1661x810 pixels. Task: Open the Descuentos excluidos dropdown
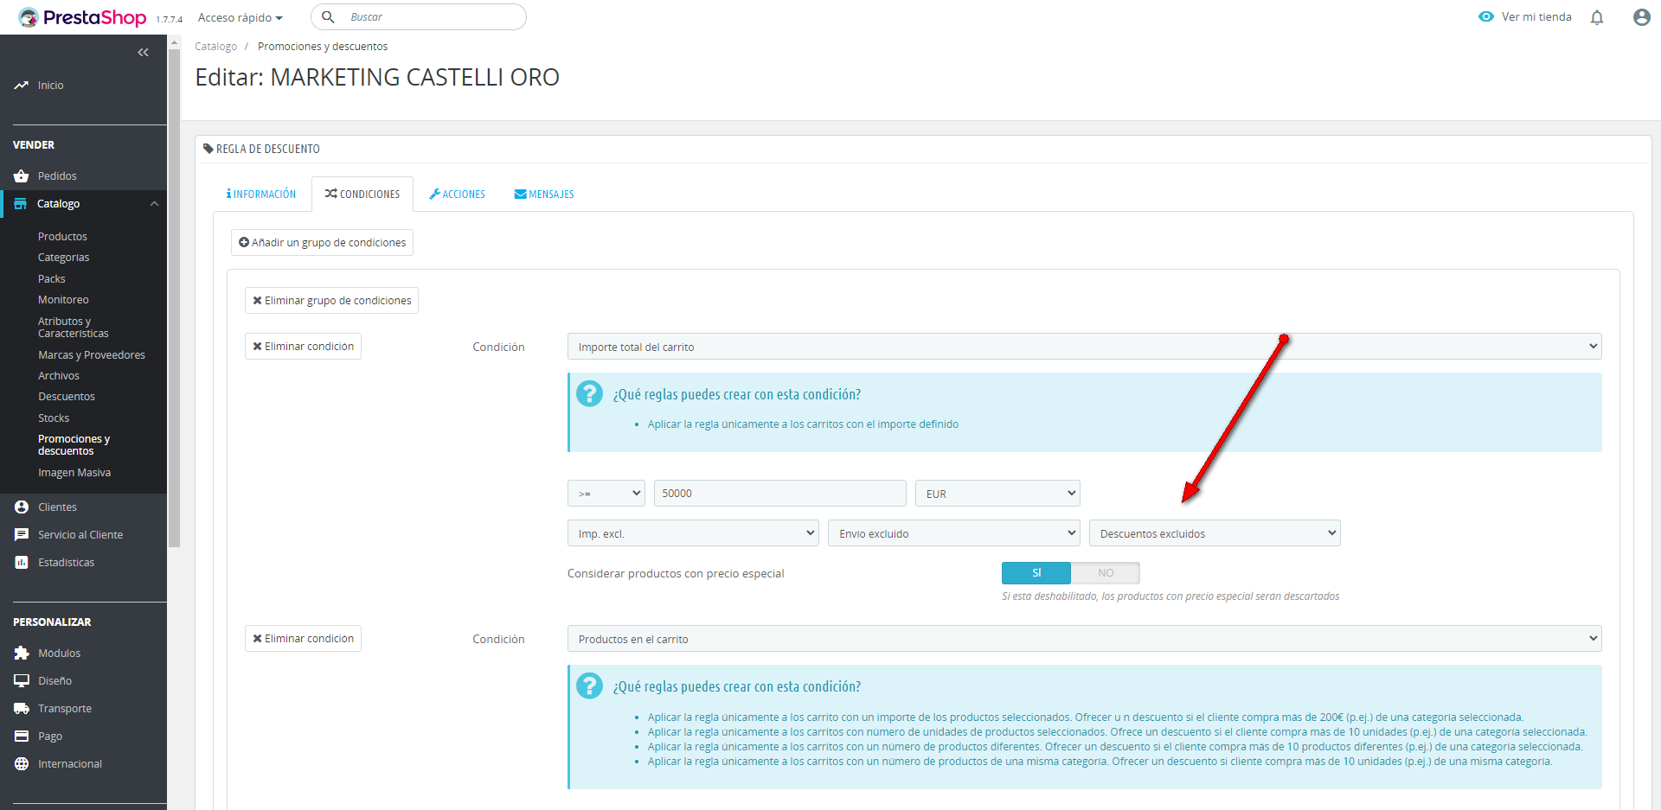pos(1215,533)
